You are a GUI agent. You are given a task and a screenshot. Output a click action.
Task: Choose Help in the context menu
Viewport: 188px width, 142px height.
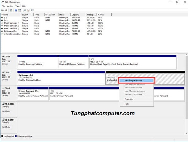pos(136,104)
